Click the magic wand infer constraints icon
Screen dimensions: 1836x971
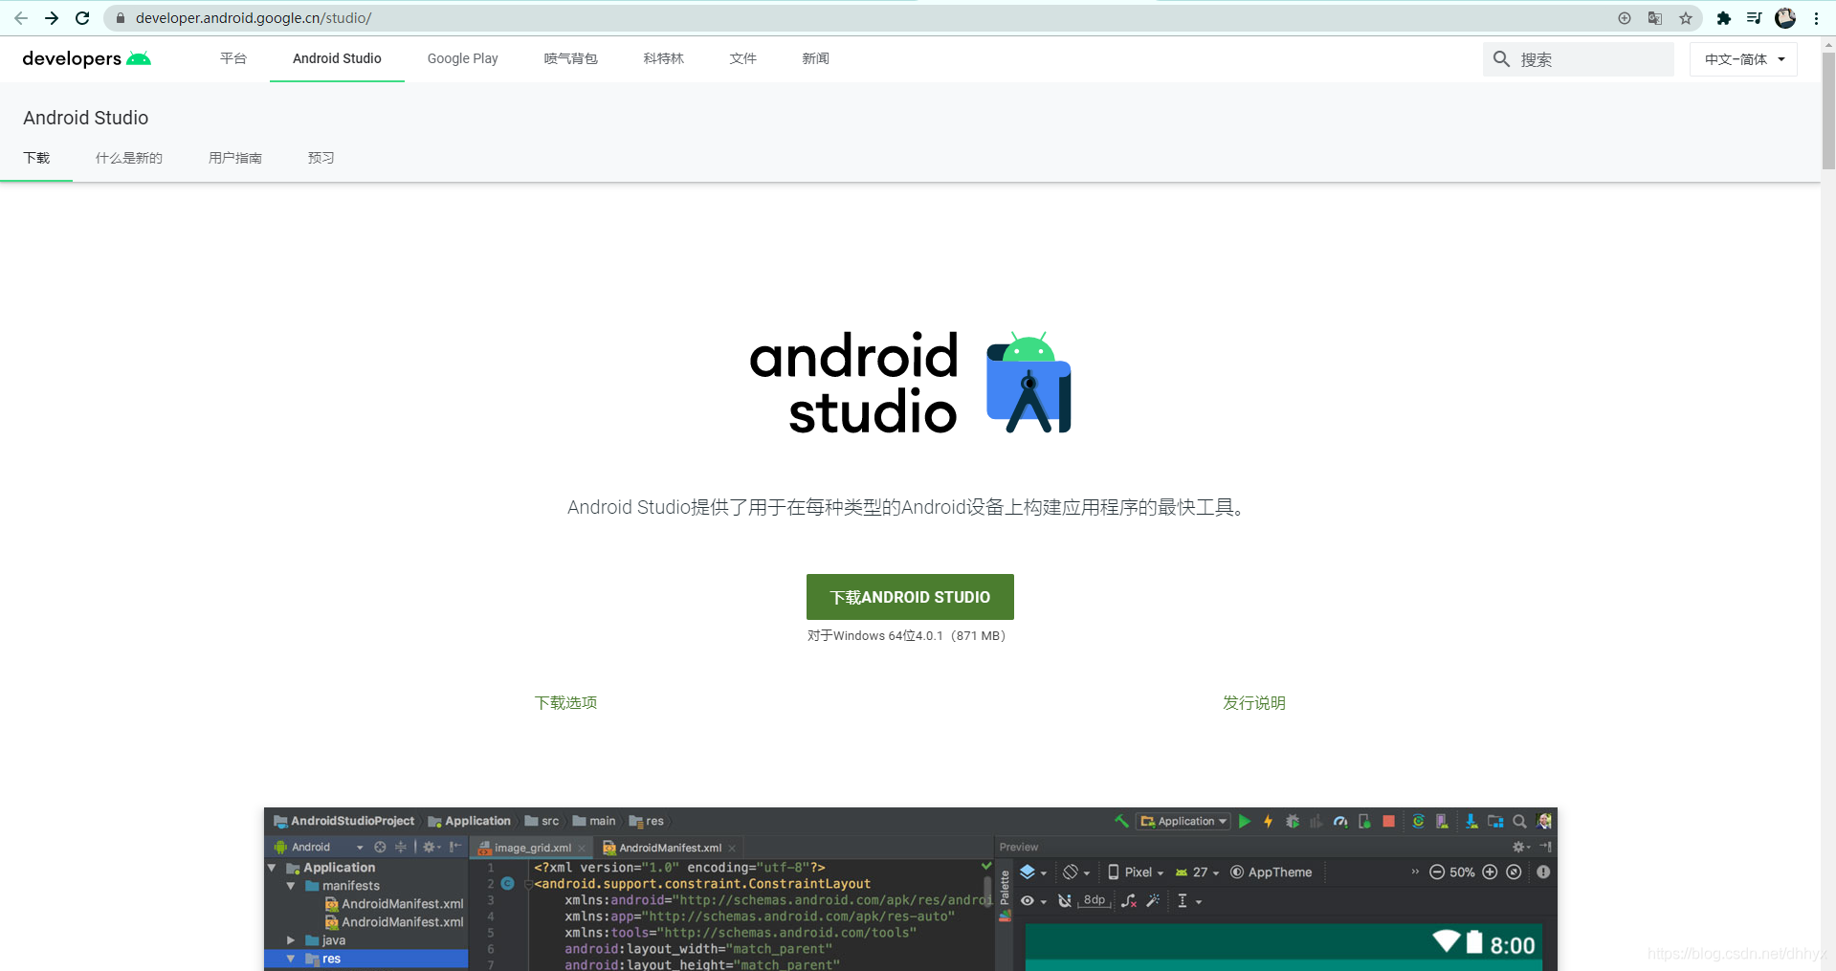pos(1153,900)
